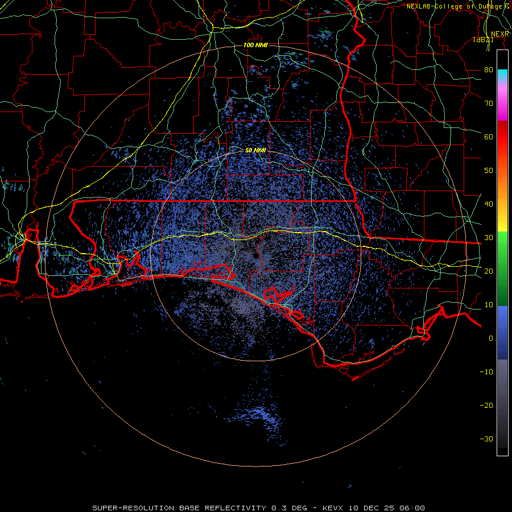Click the 50 NMI range ring label
Screen dimensions: 512x512
255,150
